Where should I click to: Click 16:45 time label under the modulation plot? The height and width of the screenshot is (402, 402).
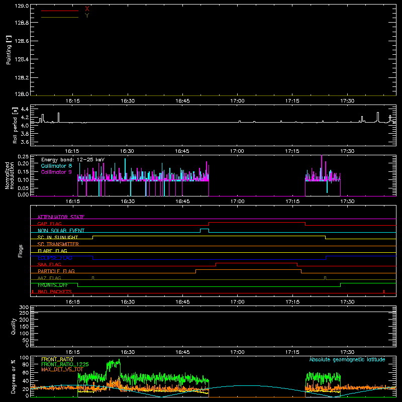click(x=182, y=202)
